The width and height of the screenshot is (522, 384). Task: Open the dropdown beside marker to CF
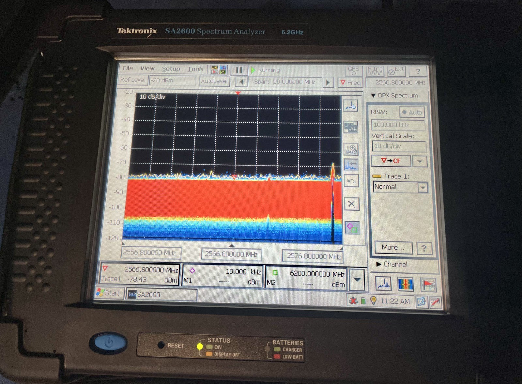tap(420, 161)
